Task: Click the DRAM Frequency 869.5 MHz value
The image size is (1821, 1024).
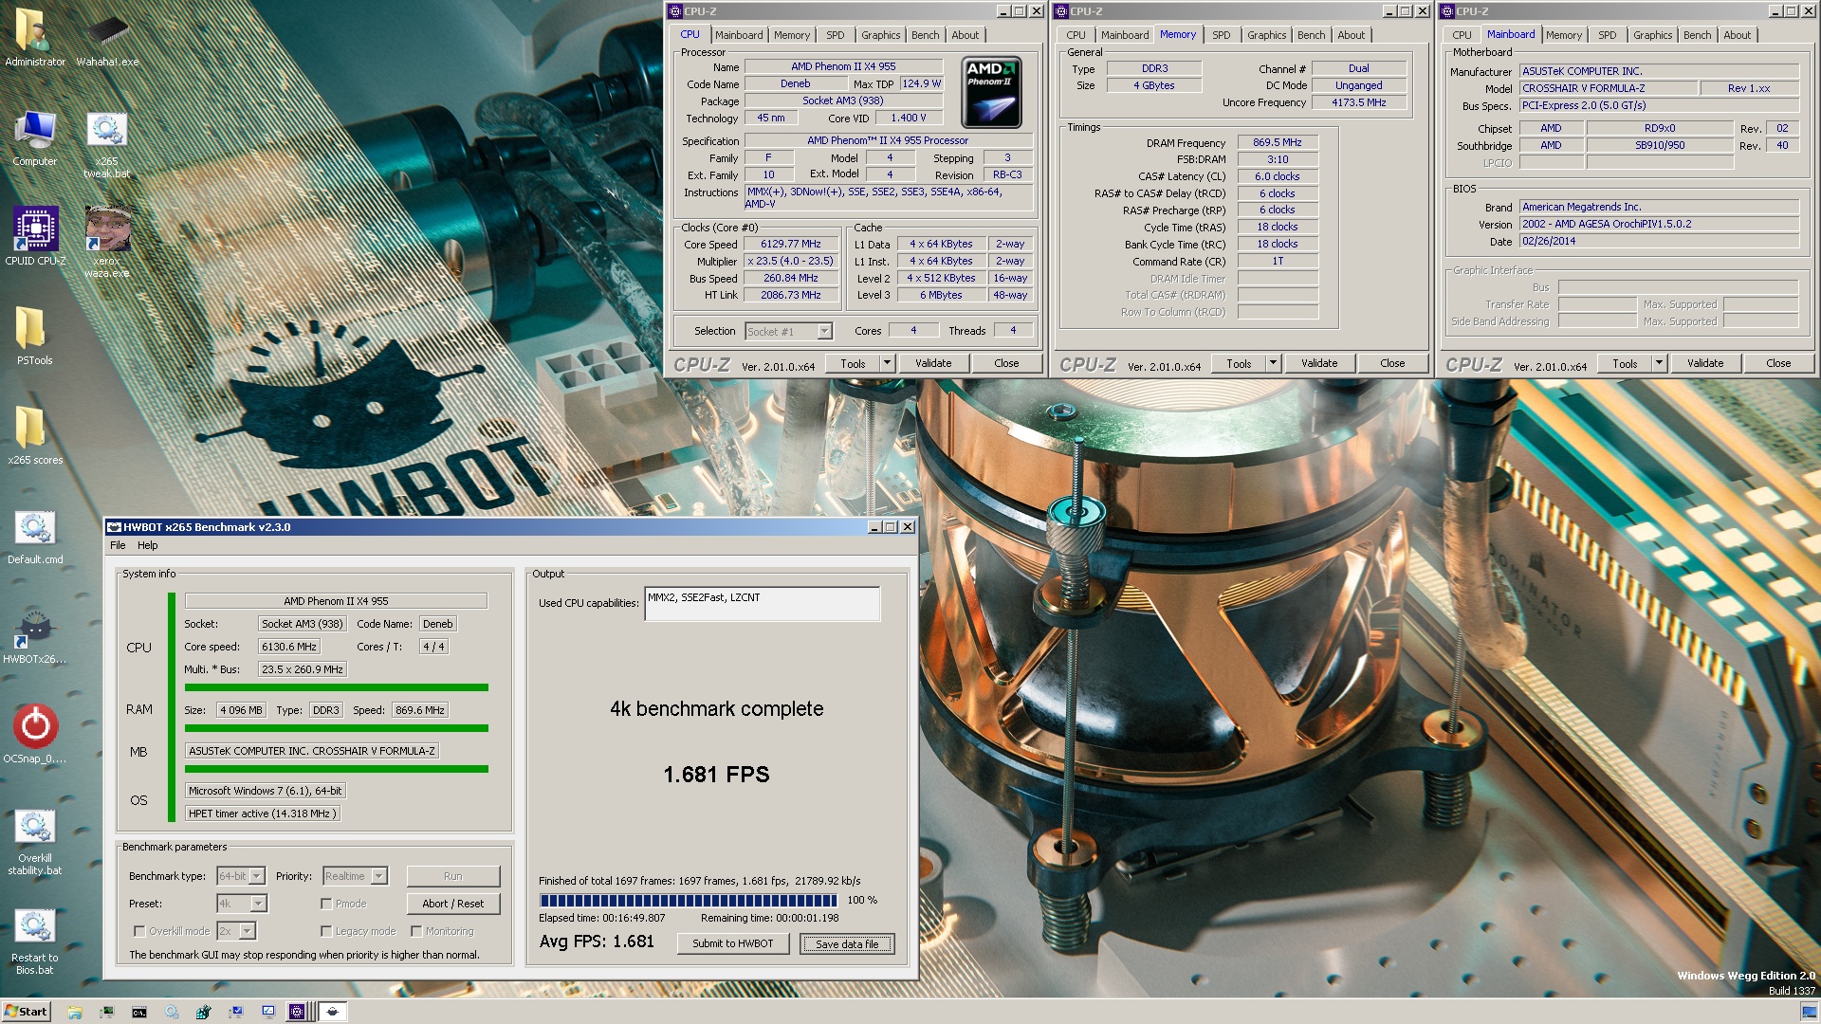Action: (1278, 142)
